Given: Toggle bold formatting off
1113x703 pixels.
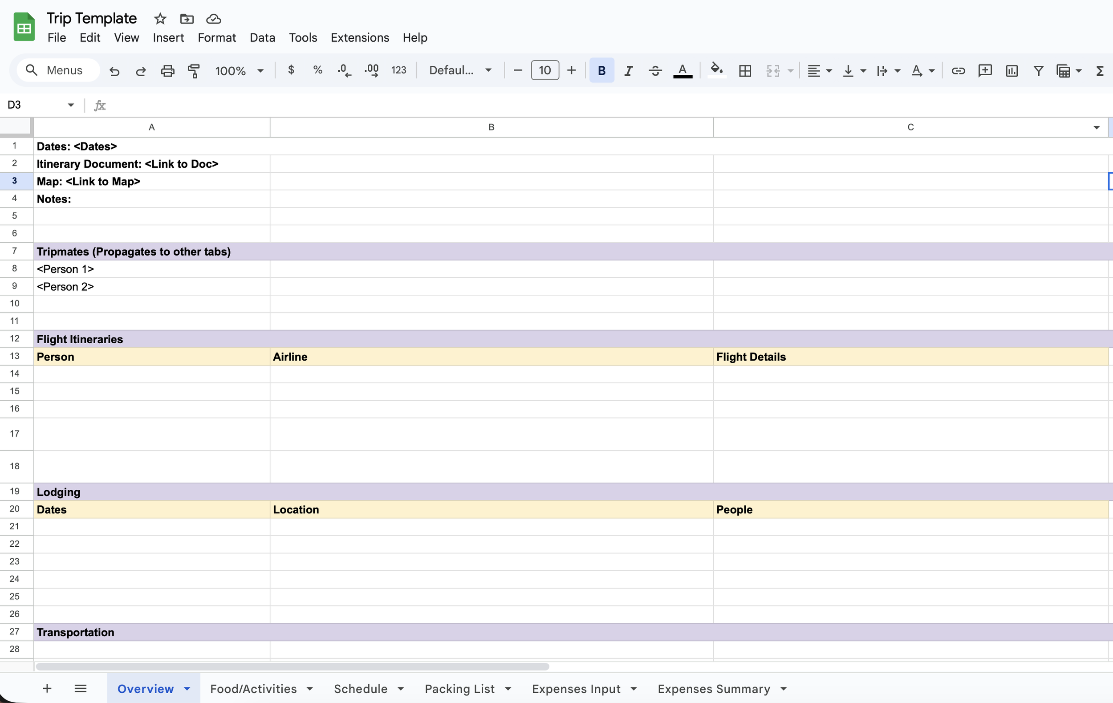Looking at the screenshot, I should coord(601,70).
